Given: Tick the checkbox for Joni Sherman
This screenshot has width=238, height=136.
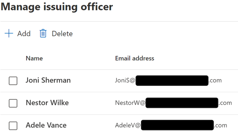Looking at the screenshot, I should click(13, 81).
